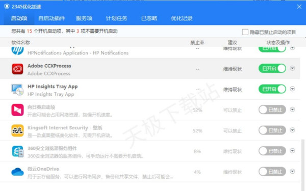The width and height of the screenshot is (306, 191).
Task: Click 可以禁止 suggestion in Kingsoft row
Action: click(x=233, y=131)
